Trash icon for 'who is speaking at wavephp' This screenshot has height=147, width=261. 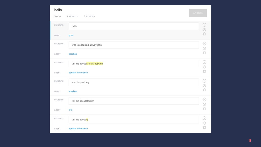(x=204, y=53)
